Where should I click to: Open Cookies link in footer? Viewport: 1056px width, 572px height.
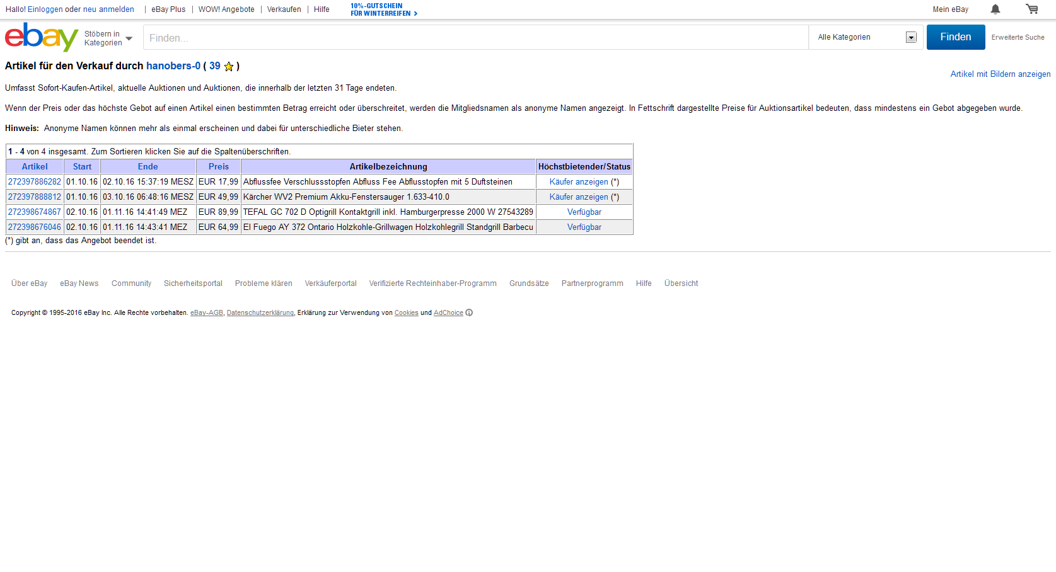(407, 313)
